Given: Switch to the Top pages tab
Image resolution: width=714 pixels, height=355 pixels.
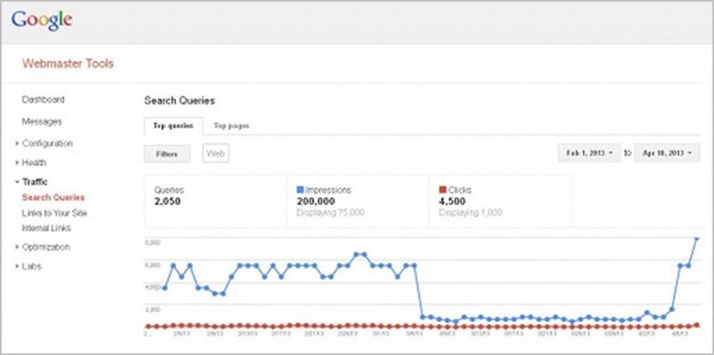Looking at the screenshot, I should coord(231,126).
